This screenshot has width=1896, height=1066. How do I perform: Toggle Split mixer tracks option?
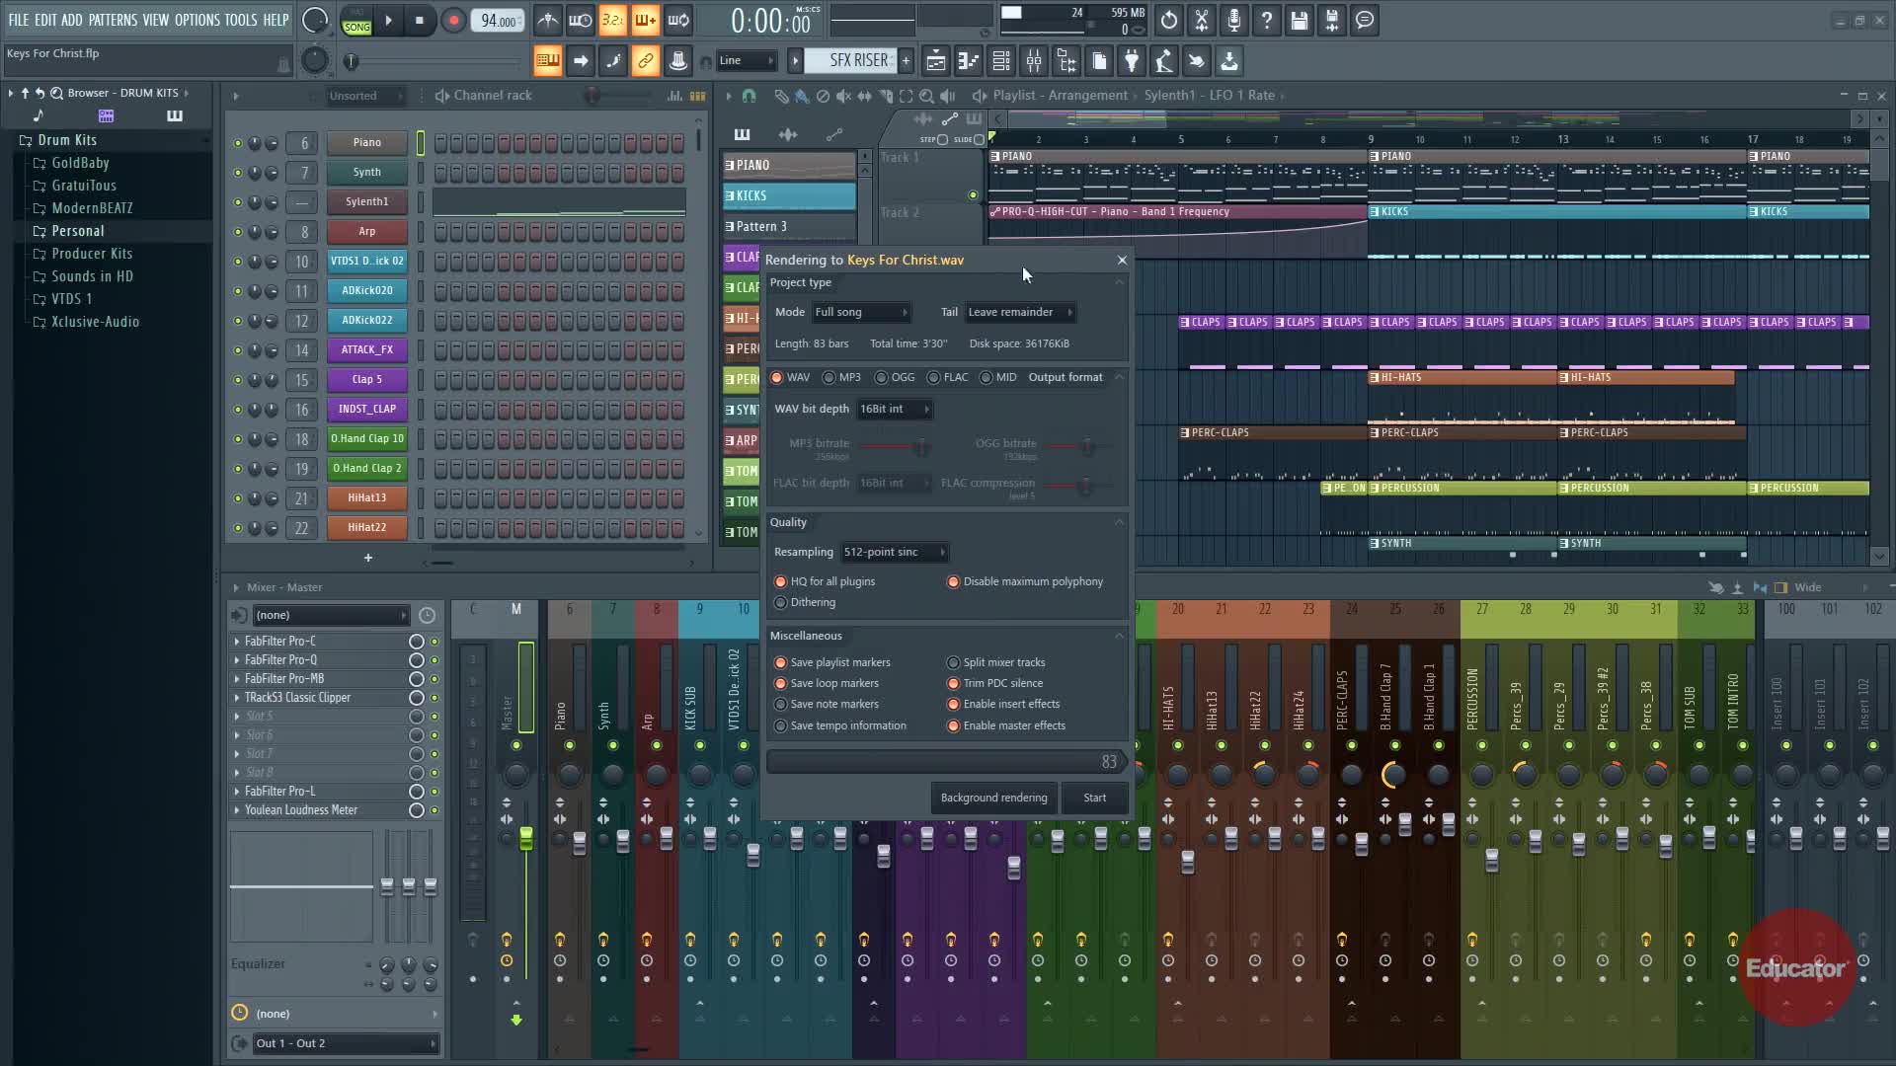tap(953, 662)
